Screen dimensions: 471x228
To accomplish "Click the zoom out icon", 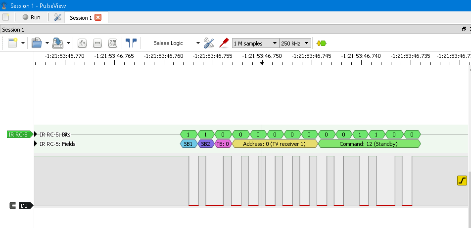I will (x=97, y=44).
